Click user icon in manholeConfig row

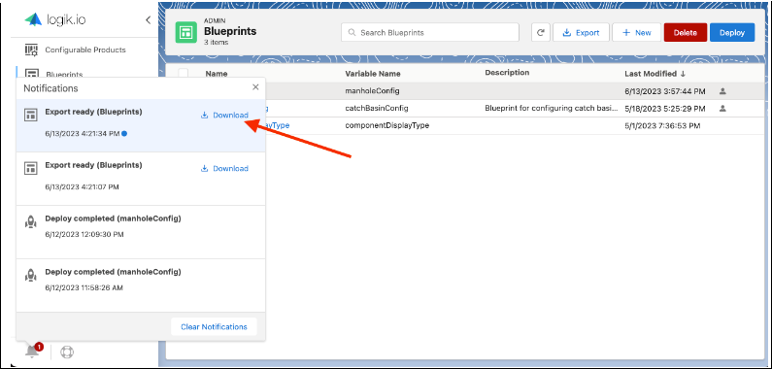coord(722,91)
